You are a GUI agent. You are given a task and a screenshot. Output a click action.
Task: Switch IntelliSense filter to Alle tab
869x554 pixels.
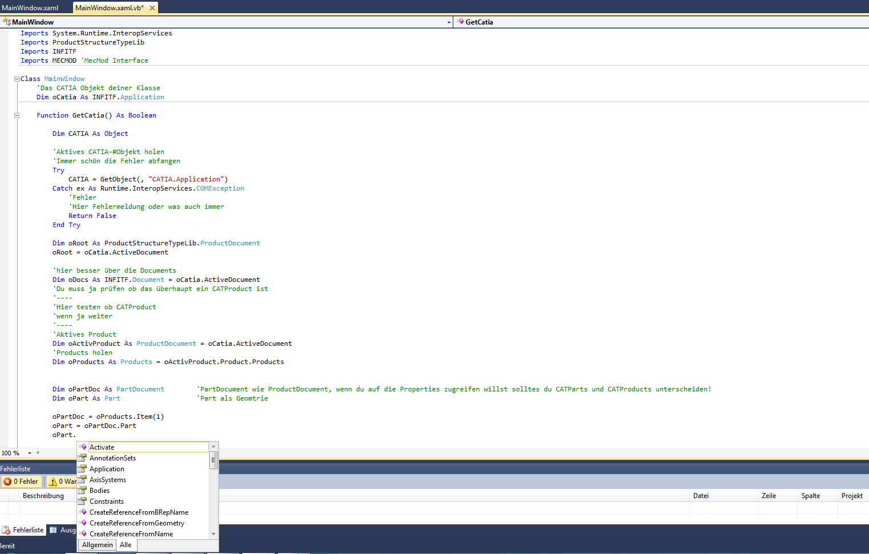coord(126,545)
